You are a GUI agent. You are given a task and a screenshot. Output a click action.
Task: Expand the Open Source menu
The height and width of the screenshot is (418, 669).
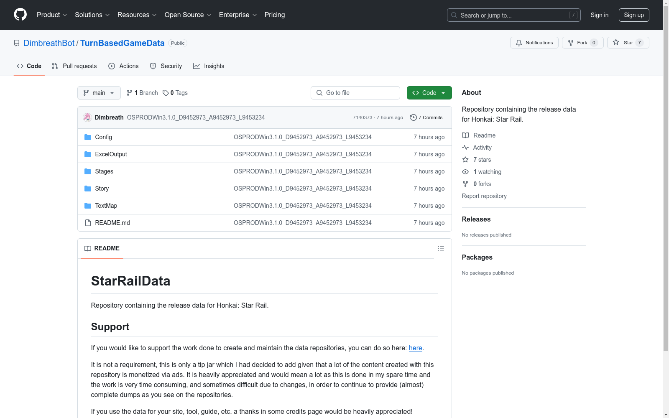click(188, 15)
